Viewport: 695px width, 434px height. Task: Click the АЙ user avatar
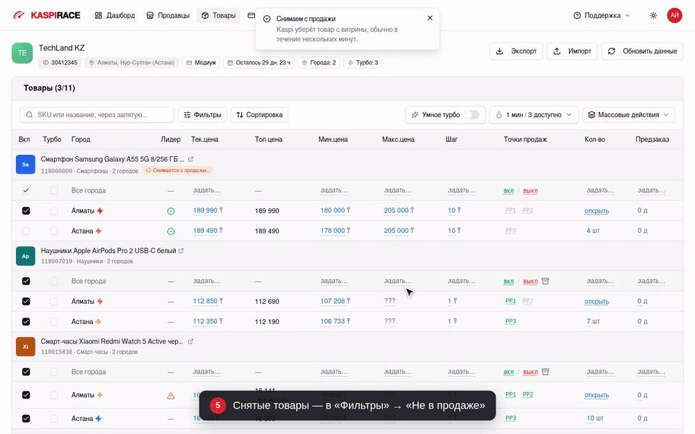pos(674,15)
